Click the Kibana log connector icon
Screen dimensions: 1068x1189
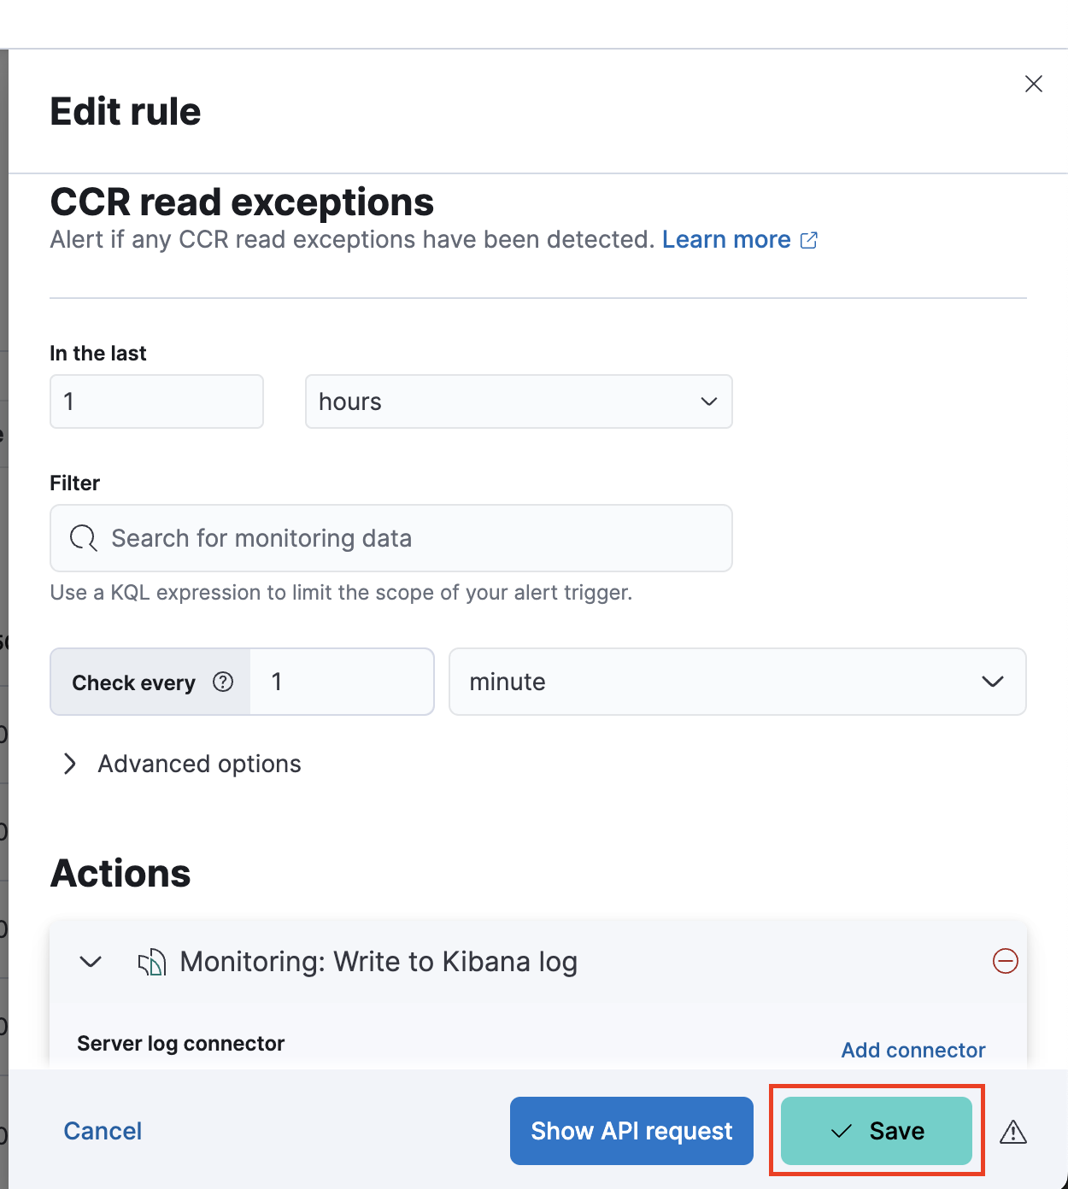coord(151,961)
